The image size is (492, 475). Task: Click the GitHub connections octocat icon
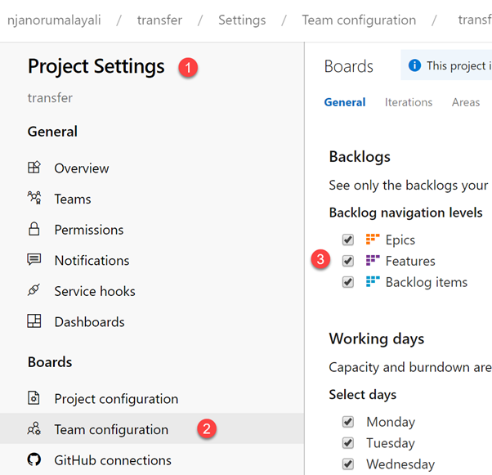(x=34, y=459)
